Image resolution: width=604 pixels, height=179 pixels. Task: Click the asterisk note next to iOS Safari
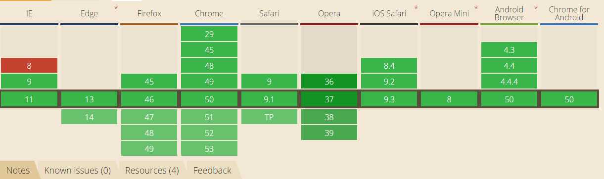point(417,8)
